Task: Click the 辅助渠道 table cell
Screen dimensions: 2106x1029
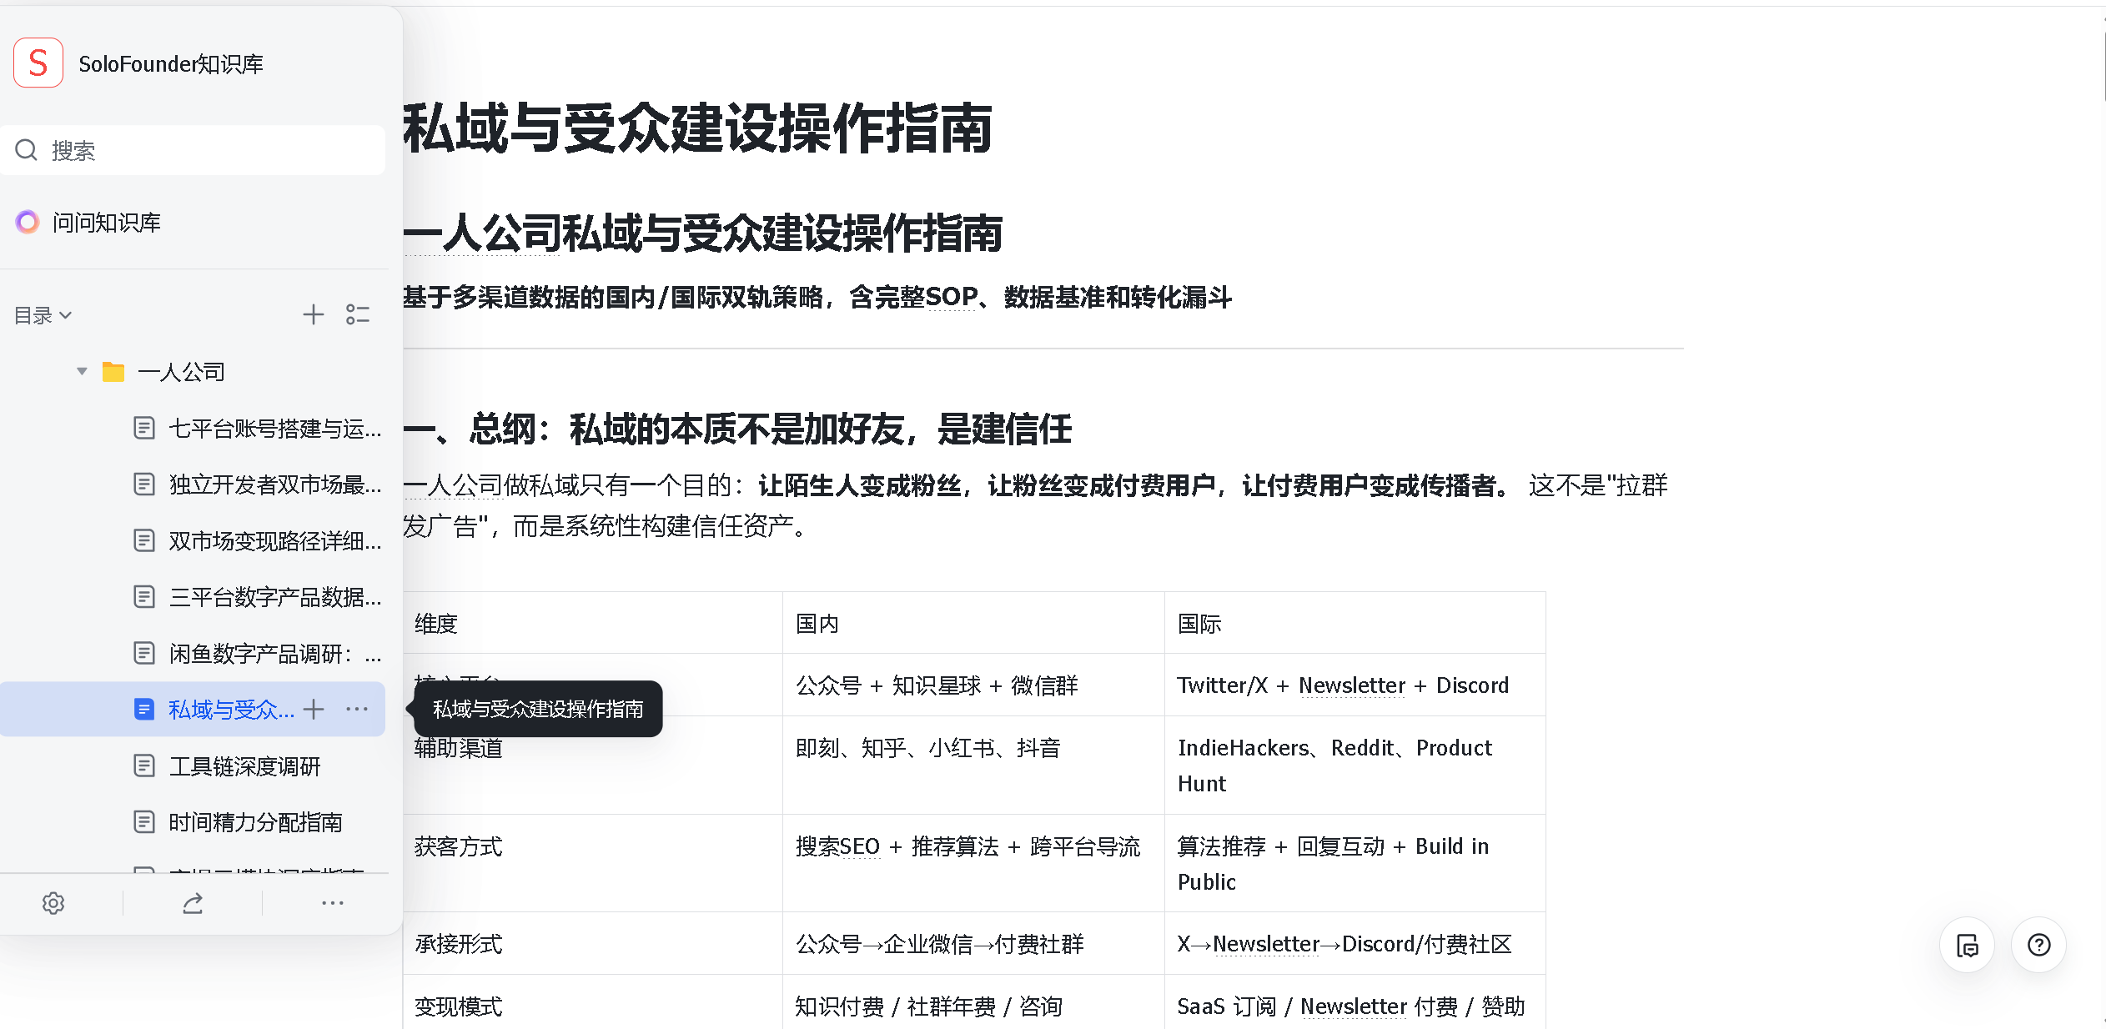Action: pyautogui.click(x=592, y=765)
